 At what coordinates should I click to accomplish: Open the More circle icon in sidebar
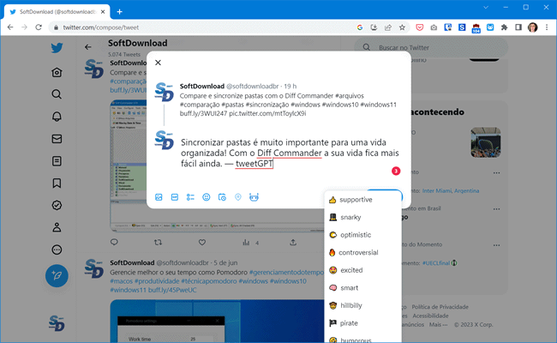coord(57,250)
